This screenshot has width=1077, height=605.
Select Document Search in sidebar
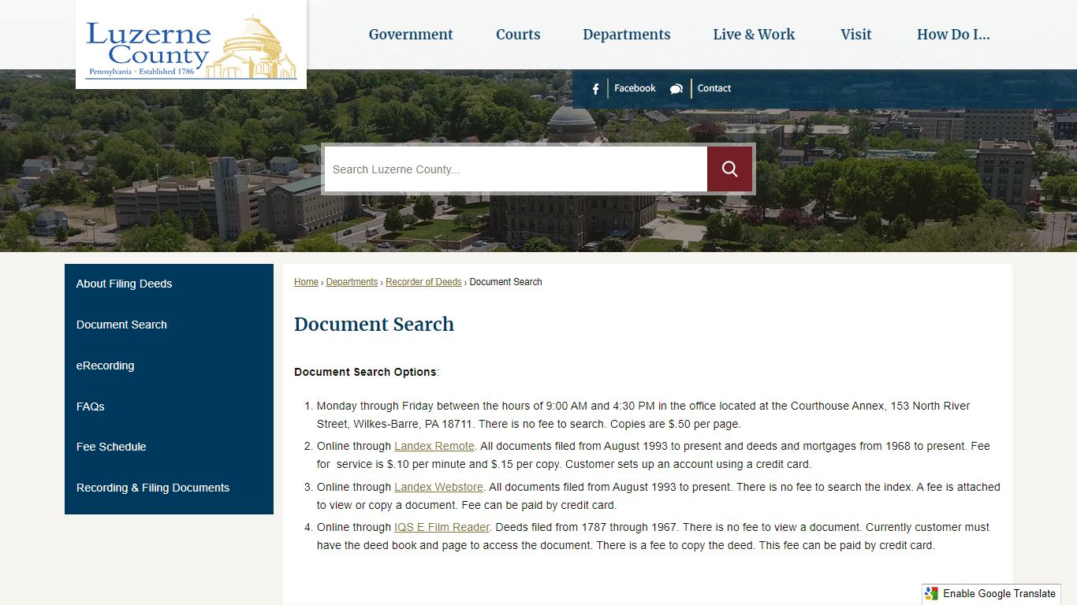pyautogui.click(x=169, y=325)
